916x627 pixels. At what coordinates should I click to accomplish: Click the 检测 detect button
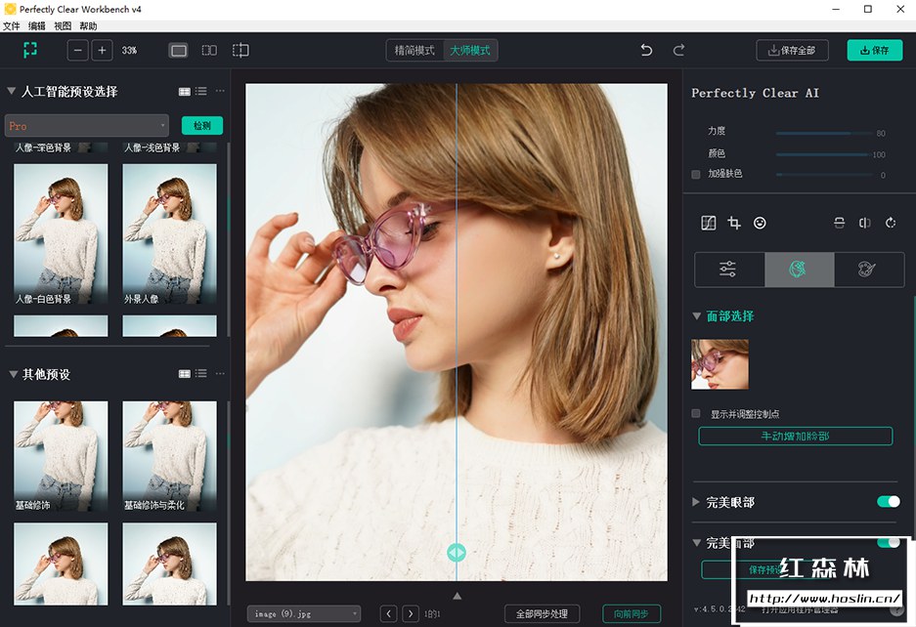(x=202, y=126)
